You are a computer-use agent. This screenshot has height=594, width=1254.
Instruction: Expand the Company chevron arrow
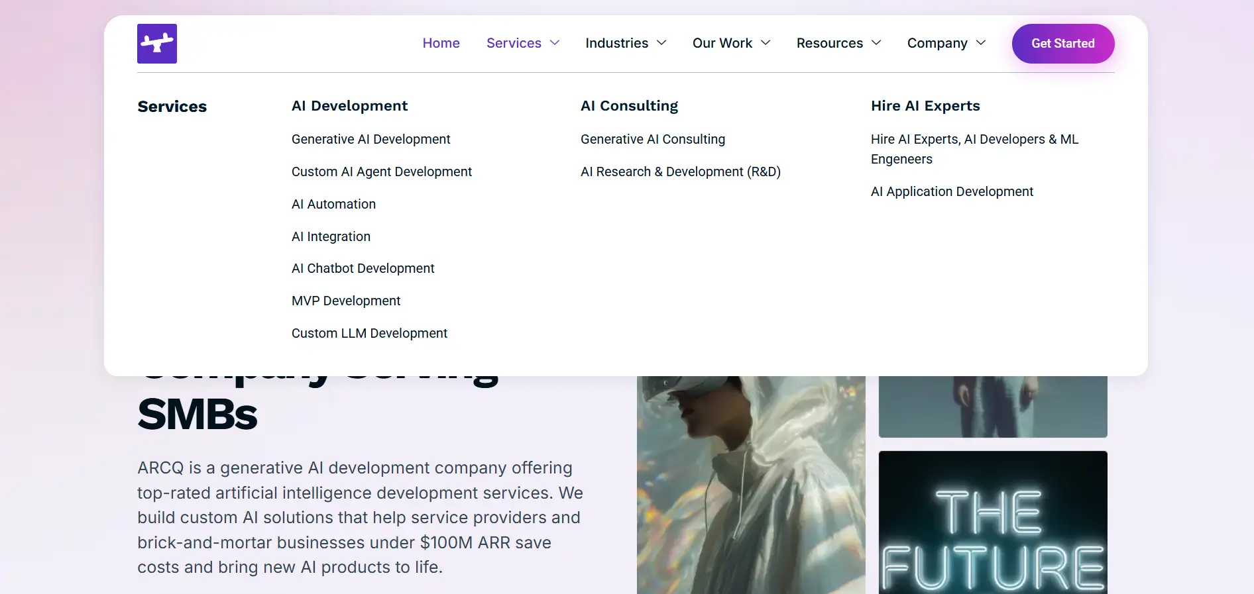tap(981, 43)
